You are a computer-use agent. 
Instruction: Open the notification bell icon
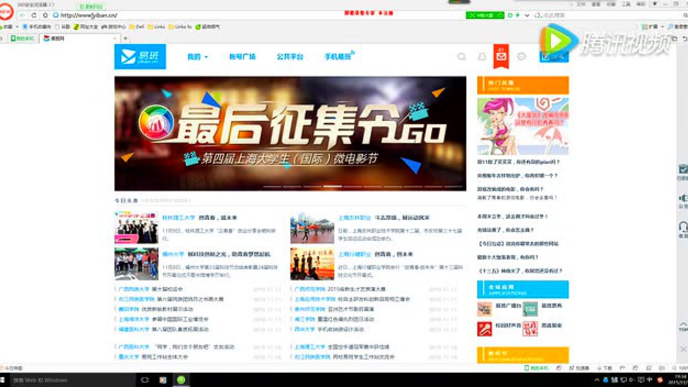[482, 56]
